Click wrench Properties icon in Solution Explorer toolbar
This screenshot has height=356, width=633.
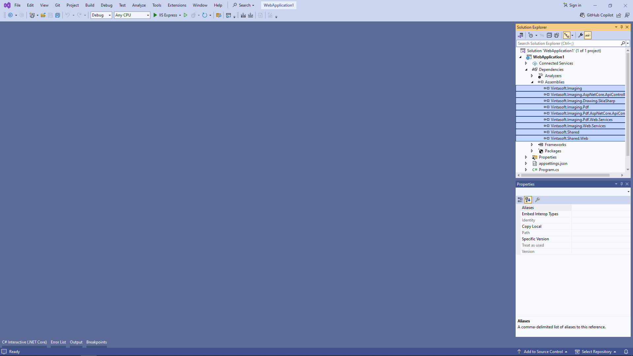(581, 35)
